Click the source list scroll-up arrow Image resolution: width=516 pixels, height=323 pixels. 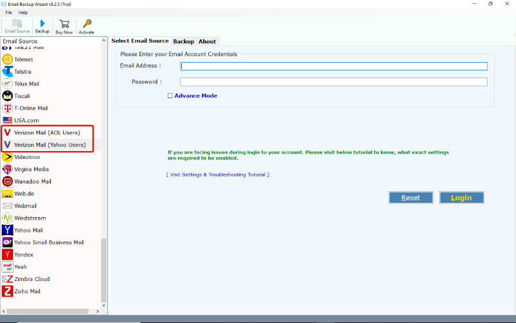pos(104,41)
